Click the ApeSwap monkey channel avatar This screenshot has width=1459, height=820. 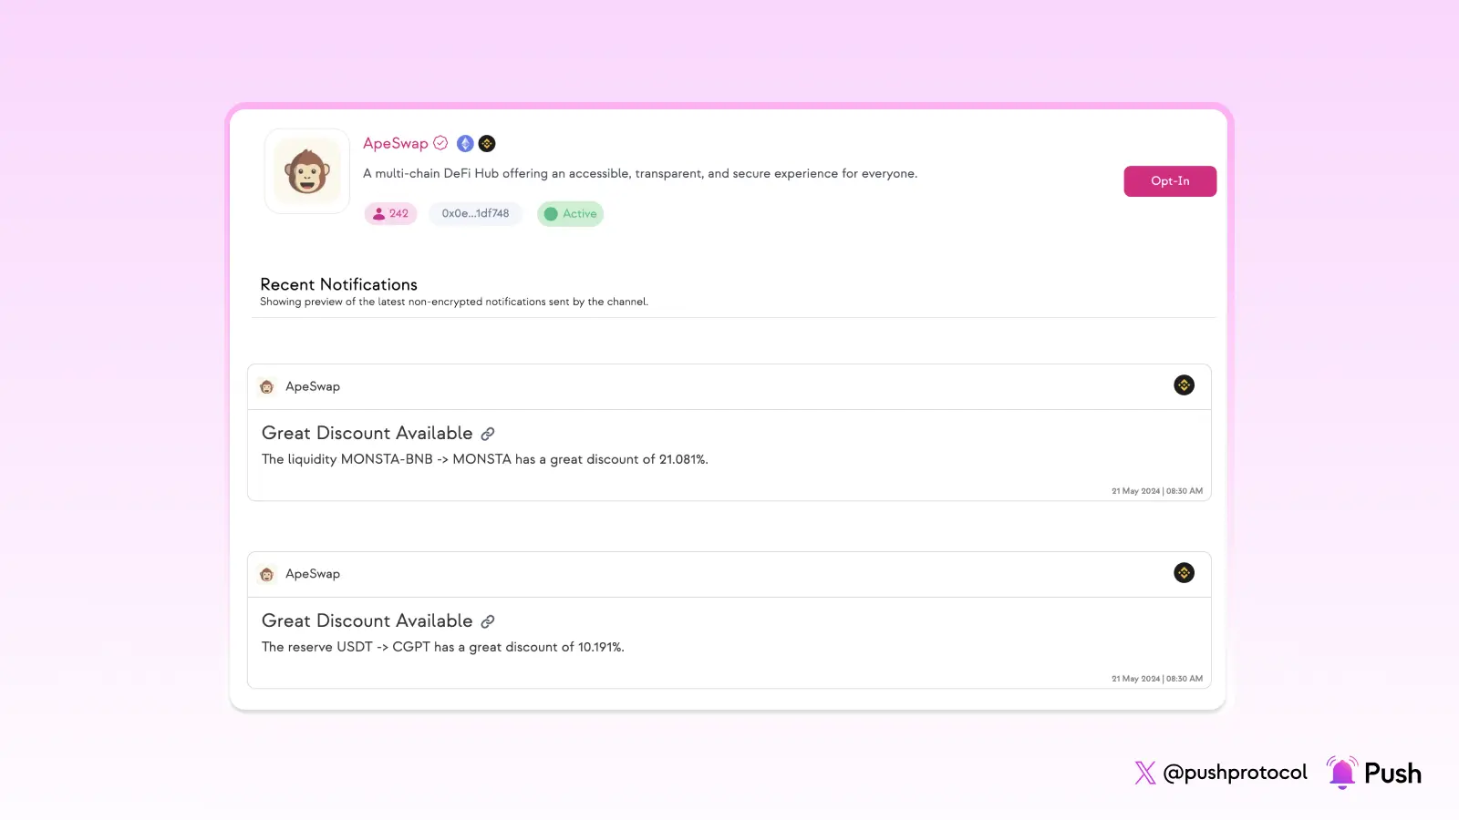pos(307,171)
